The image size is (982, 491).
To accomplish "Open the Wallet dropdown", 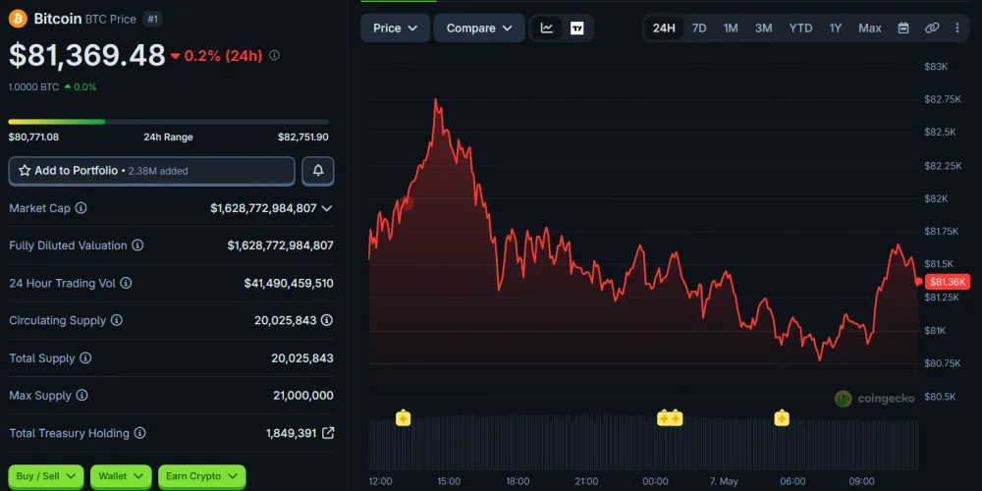I will coord(121,476).
